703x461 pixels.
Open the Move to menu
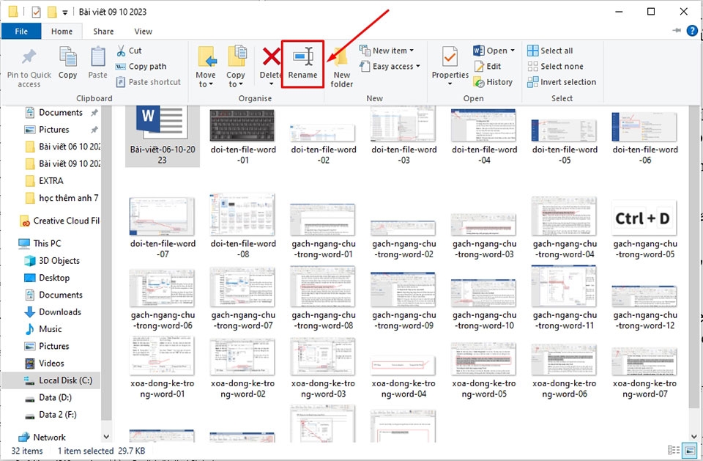[x=206, y=67]
